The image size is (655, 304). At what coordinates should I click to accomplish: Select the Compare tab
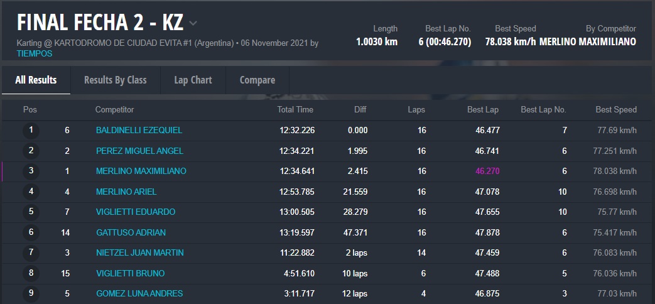[257, 80]
